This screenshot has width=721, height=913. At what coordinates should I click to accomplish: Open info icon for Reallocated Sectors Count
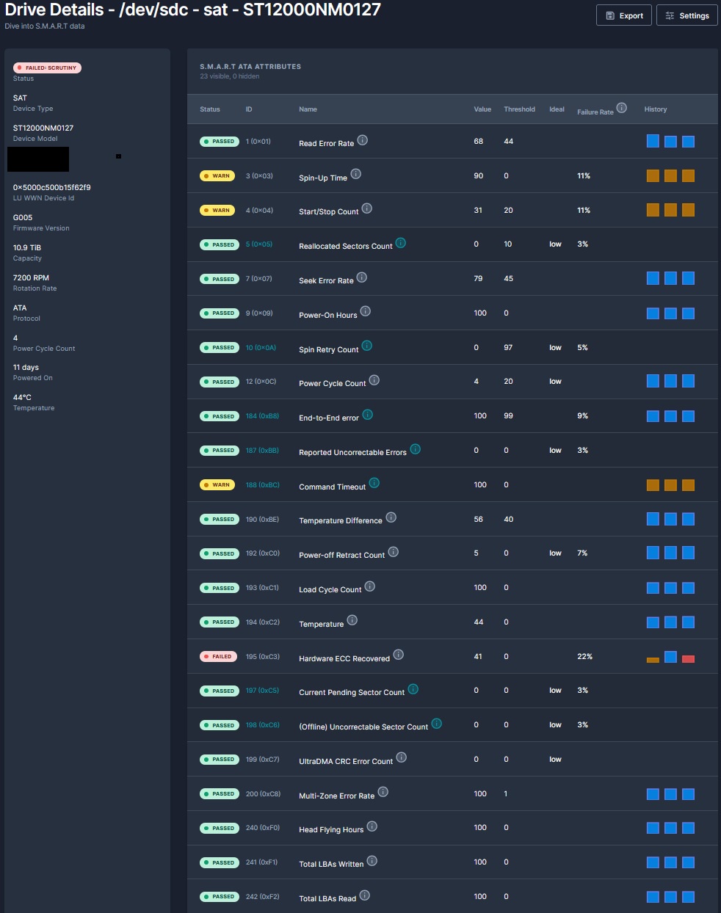pyautogui.click(x=401, y=243)
